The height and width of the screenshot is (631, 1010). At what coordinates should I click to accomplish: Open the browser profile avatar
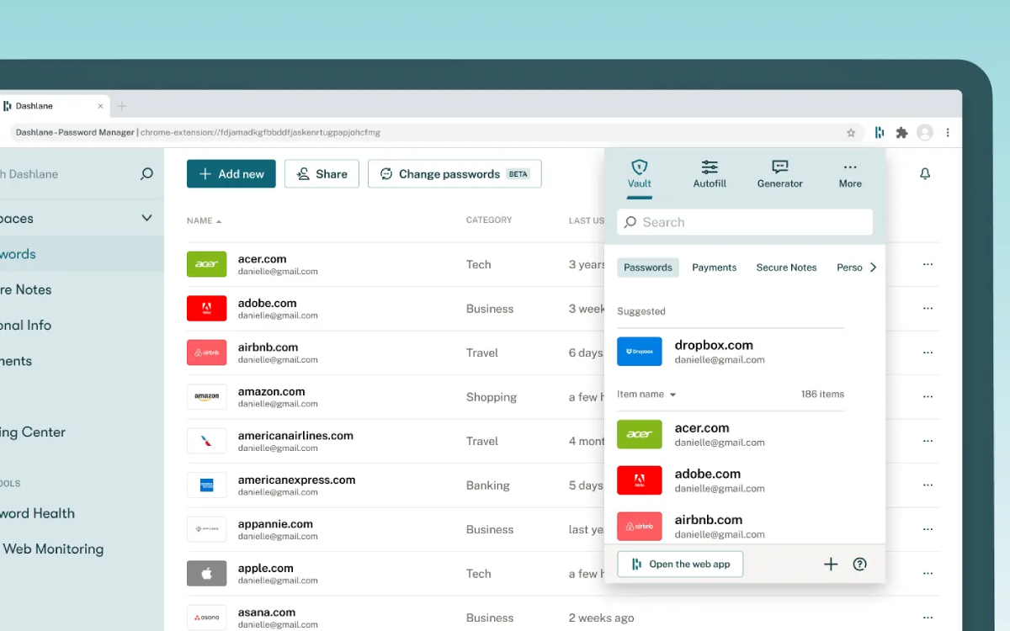pyautogui.click(x=925, y=133)
